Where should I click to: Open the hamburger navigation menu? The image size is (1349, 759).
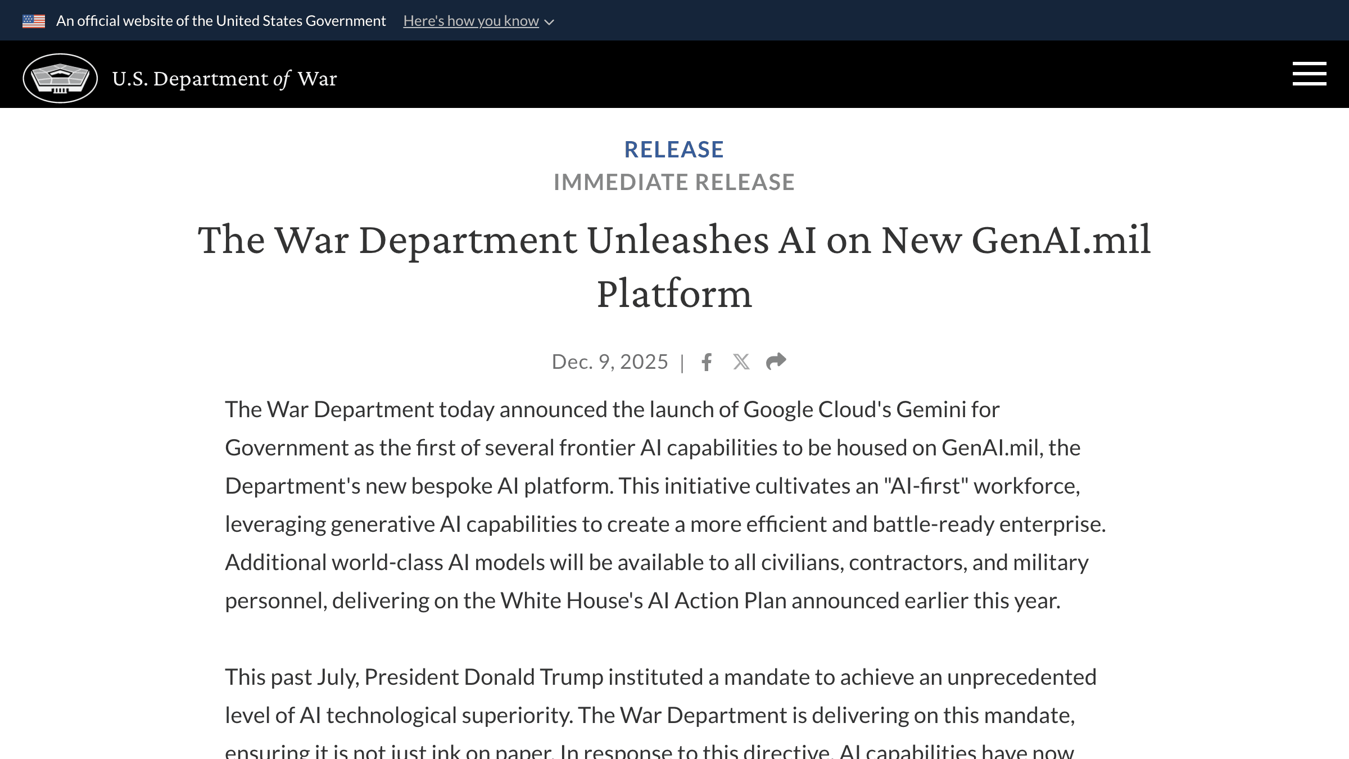tap(1309, 74)
